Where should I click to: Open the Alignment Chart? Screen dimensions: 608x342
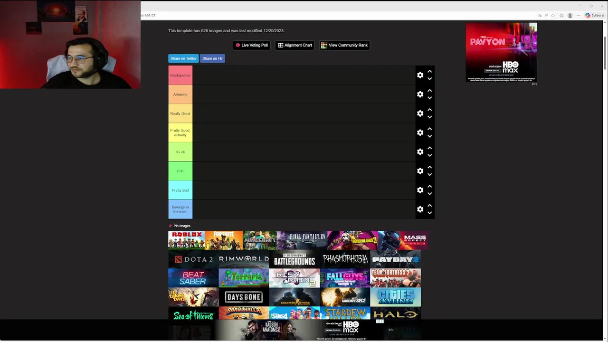point(294,45)
